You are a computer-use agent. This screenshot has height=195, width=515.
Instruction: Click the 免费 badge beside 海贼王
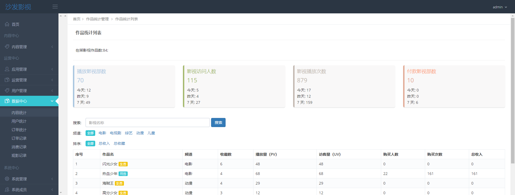pyautogui.click(x=119, y=183)
